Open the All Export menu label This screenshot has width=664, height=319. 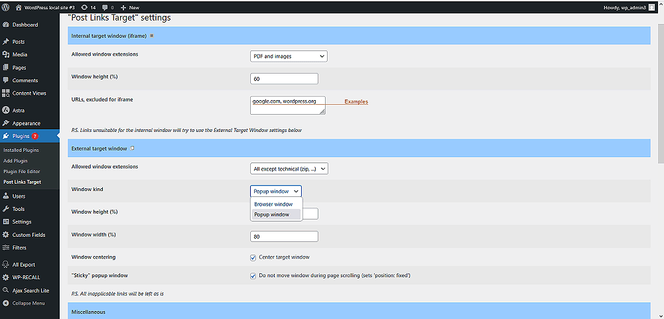24,265
